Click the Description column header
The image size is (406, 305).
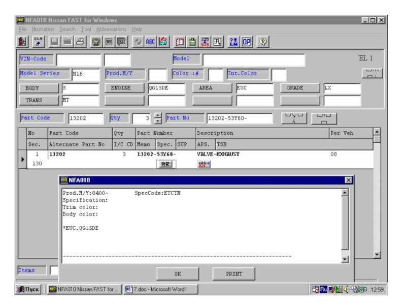coord(262,133)
